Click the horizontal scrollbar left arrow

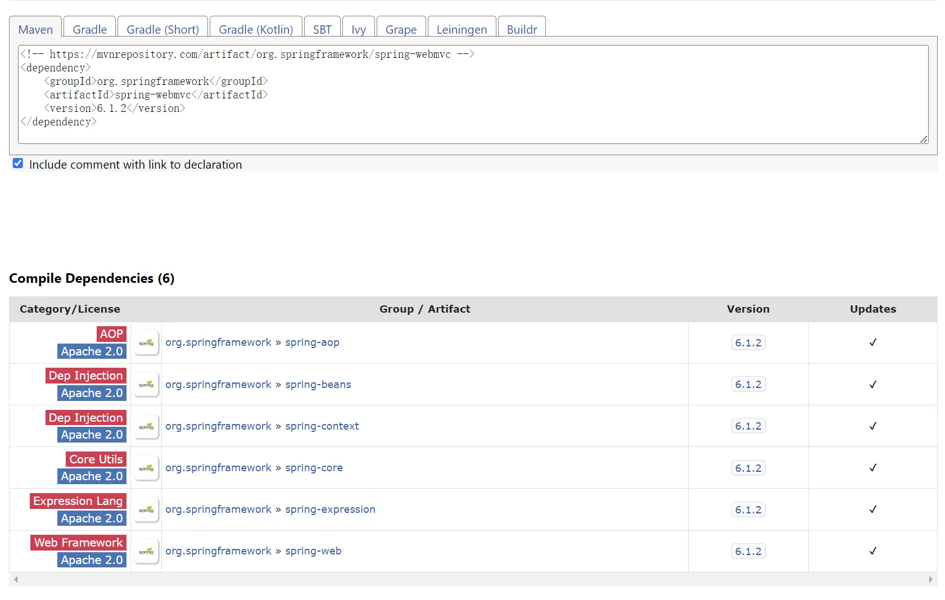(16, 579)
